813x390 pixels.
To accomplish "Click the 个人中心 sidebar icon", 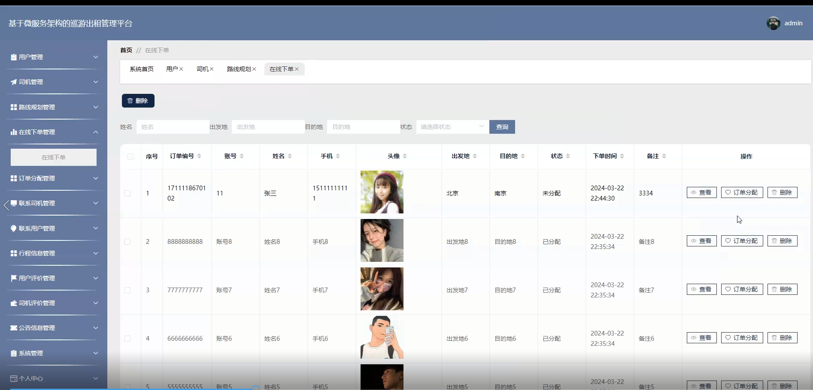I will [14, 378].
